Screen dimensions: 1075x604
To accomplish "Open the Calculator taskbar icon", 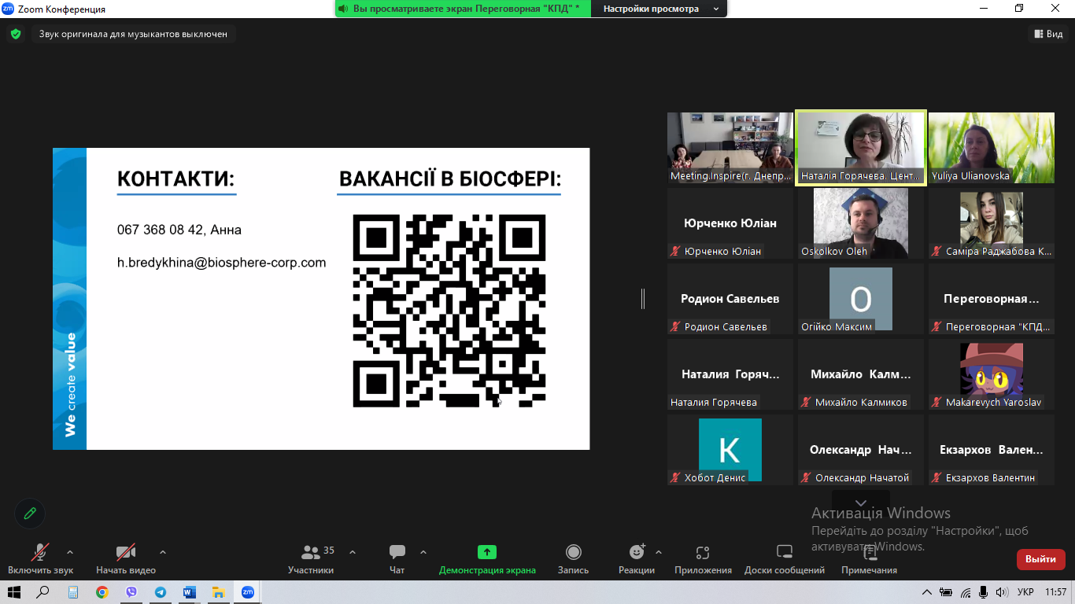I will click(x=73, y=592).
